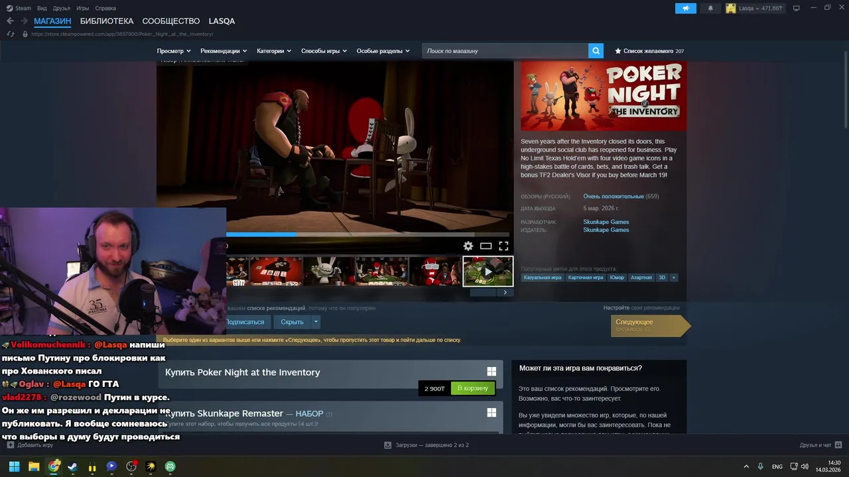Add more tags with plus button
Viewport: 849px width, 477px height.
point(674,278)
